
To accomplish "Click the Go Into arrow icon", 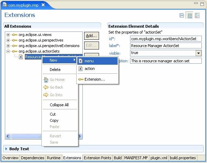I will coord(46,95).
